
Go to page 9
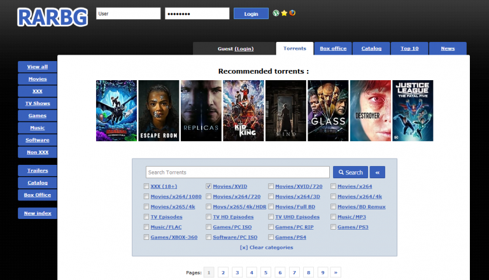323,272
